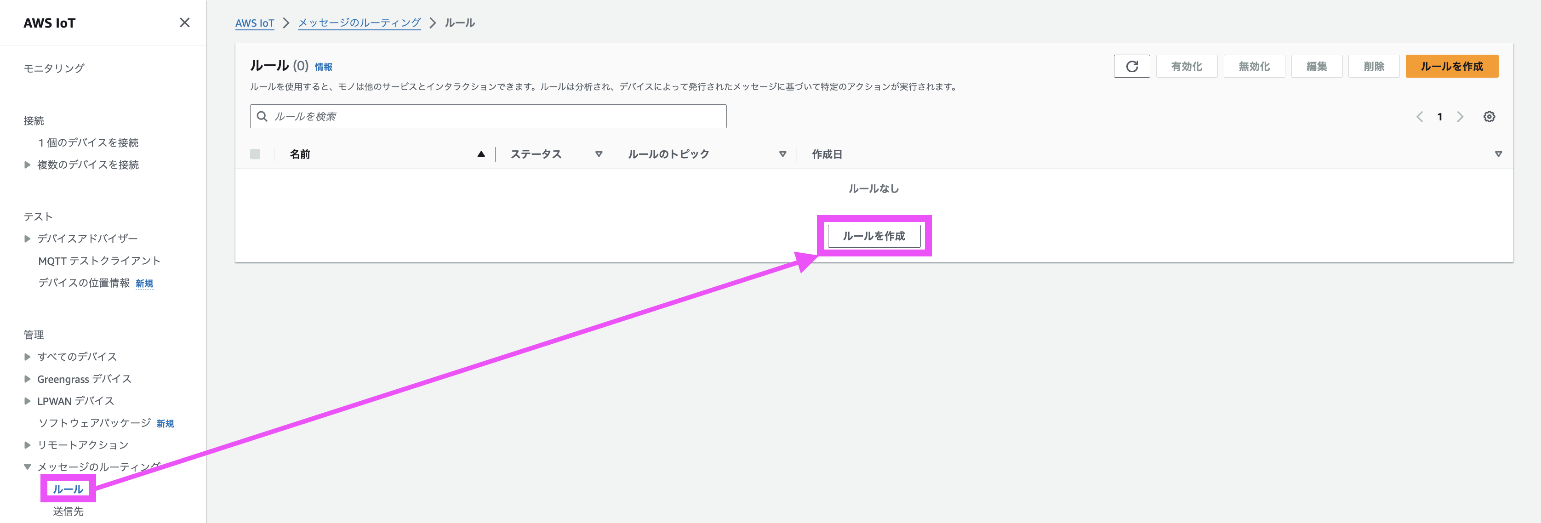Expand リモートアクション section

[x=28, y=445]
